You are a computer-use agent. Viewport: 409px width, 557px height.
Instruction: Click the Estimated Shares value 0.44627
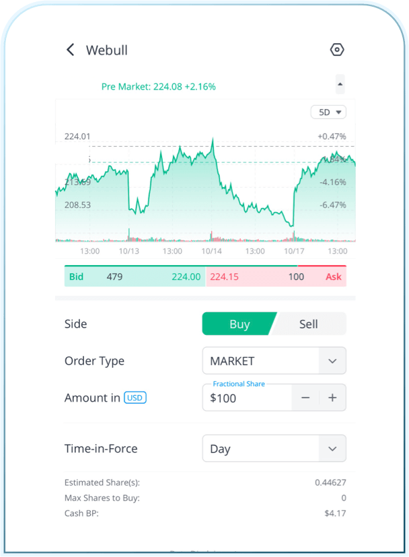330,482
